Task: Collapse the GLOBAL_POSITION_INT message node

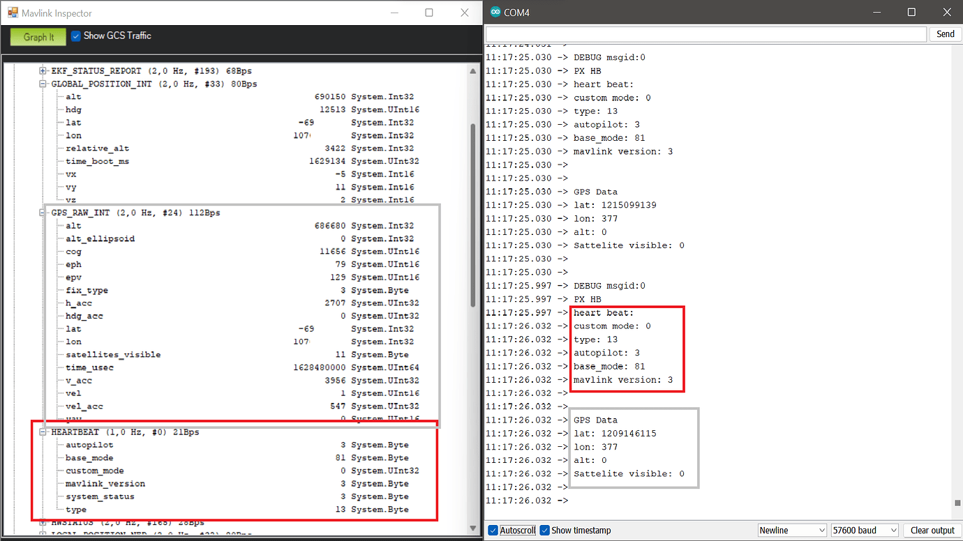Action: 42,84
